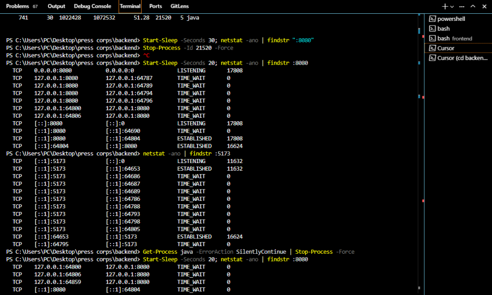Screen dimensions: 492x295
Task: Select the powershell terminal in the list
Action: [458, 19]
